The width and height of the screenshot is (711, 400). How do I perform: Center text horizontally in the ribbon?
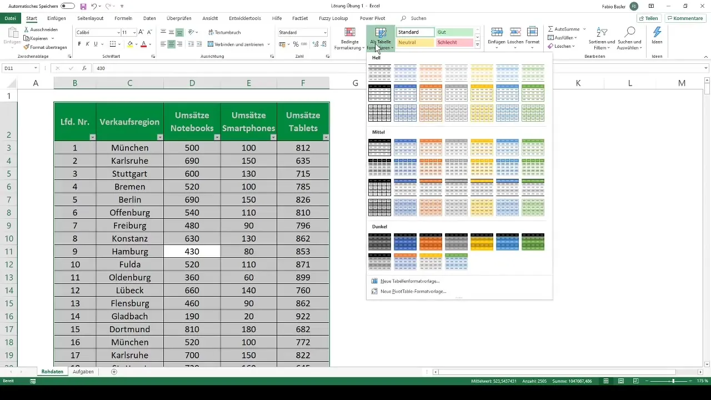pos(172,44)
